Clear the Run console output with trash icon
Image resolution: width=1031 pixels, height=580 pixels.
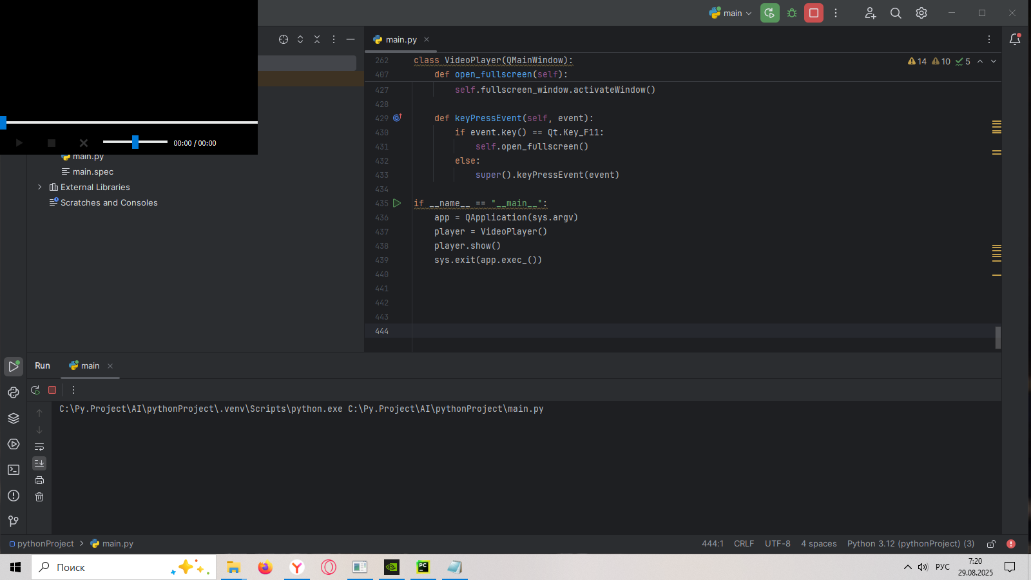coord(39,497)
